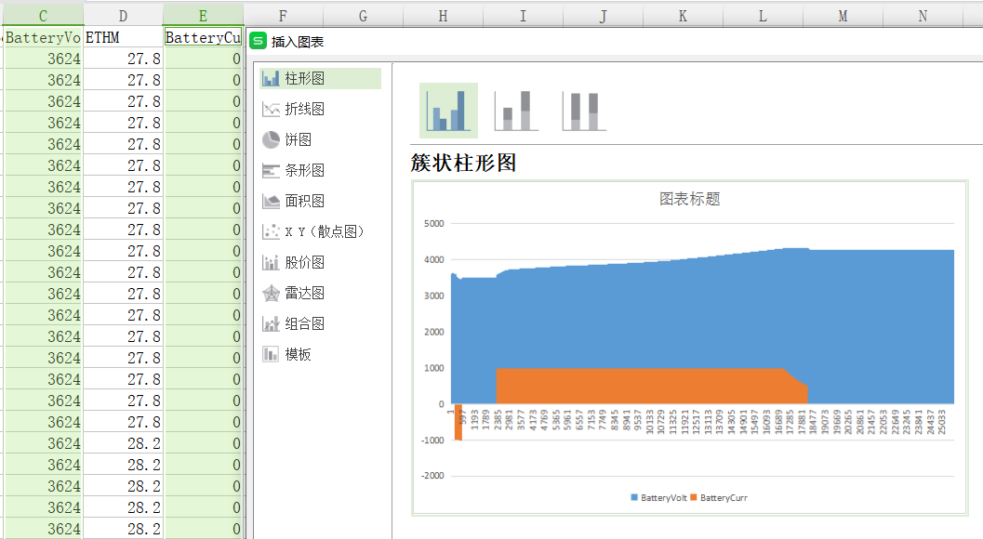Choose the stacked column chart subtype thumbnail

point(516,111)
